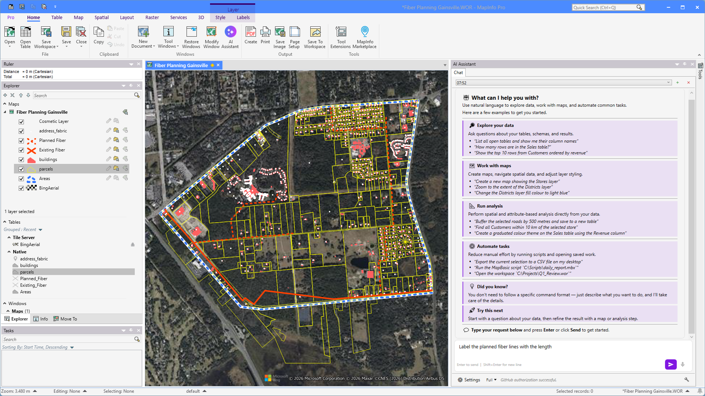
Task: Open AI Assistant Settings
Action: (469, 380)
